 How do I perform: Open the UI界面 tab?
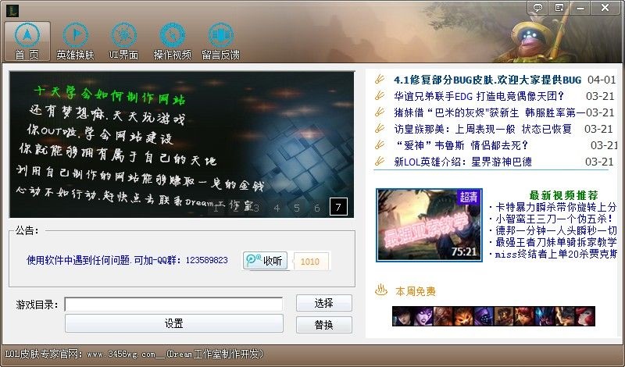(x=123, y=41)
